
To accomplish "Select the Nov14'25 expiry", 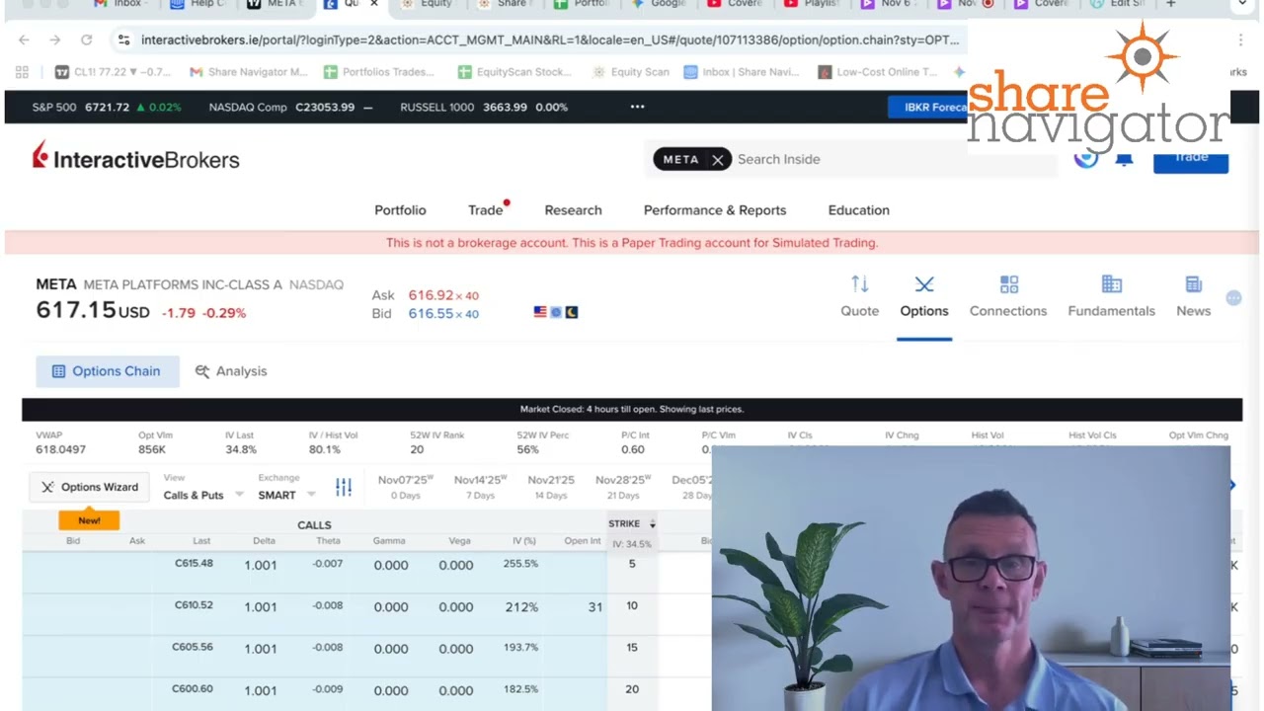I will pos(480,487).
